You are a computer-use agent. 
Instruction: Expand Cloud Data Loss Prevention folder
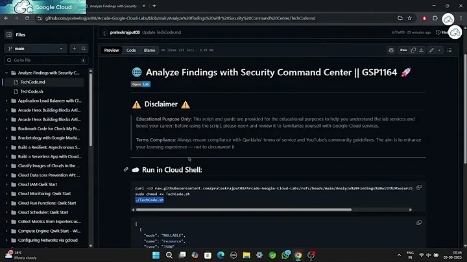coord(6,175)
